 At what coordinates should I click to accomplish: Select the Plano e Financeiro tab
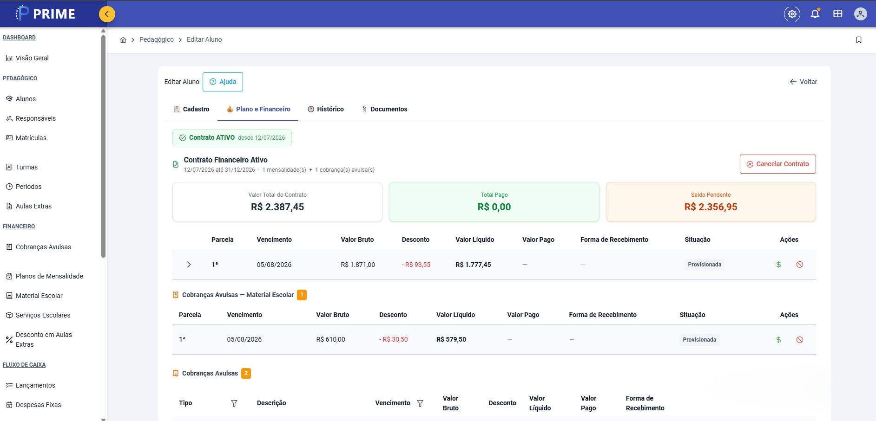point(258,109)
